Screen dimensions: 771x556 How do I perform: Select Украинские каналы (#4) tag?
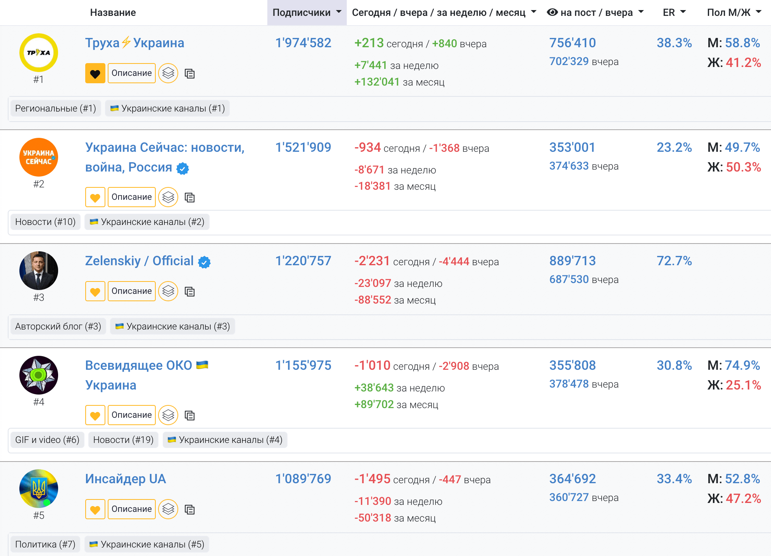225,440
